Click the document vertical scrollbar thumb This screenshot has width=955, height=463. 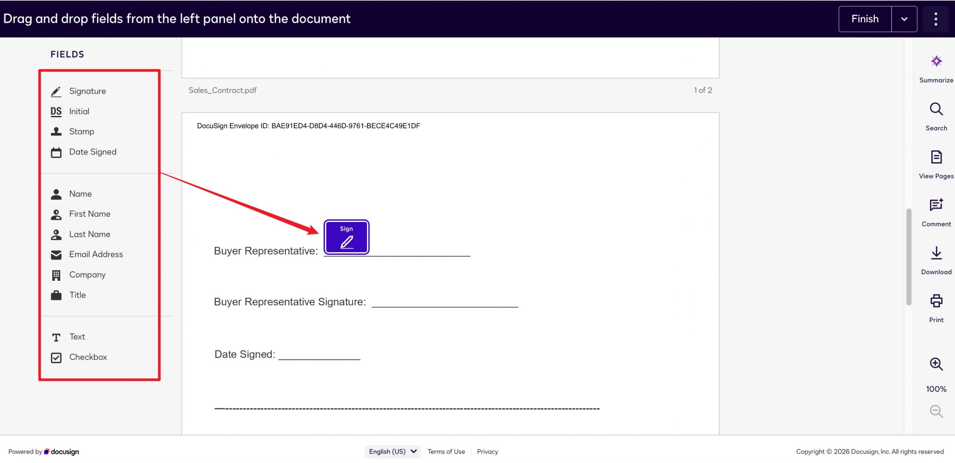[909, 257]
